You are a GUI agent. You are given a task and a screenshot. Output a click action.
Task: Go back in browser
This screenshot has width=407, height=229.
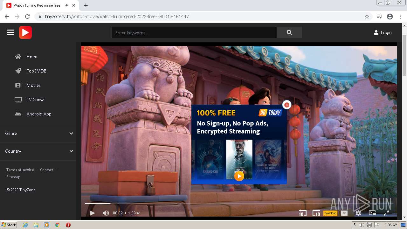click(x=7, y=17)
